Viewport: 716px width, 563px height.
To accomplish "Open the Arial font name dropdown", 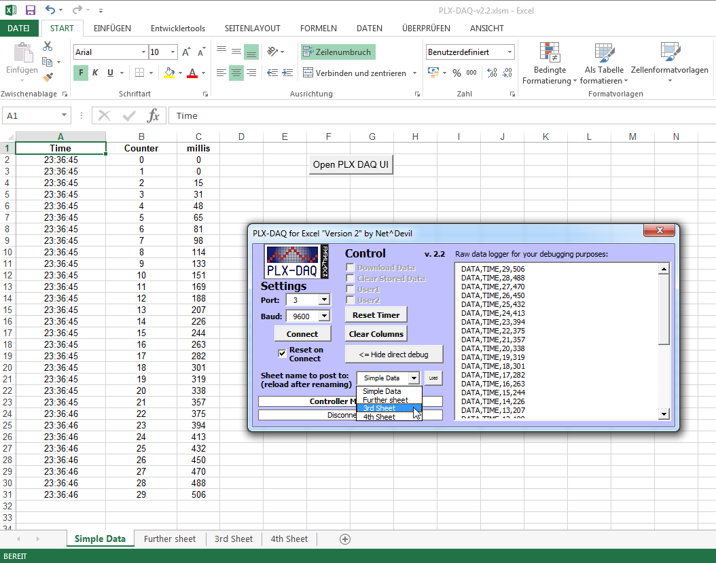I will (143, 52).
